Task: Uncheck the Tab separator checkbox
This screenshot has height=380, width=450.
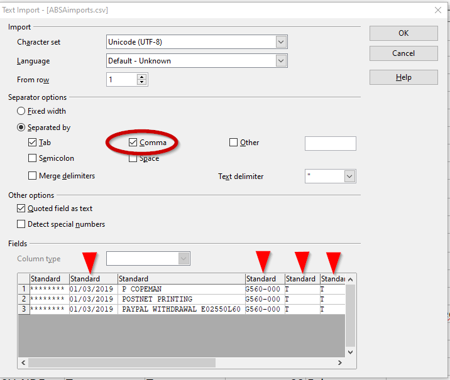Action: (x=33, y=143)
